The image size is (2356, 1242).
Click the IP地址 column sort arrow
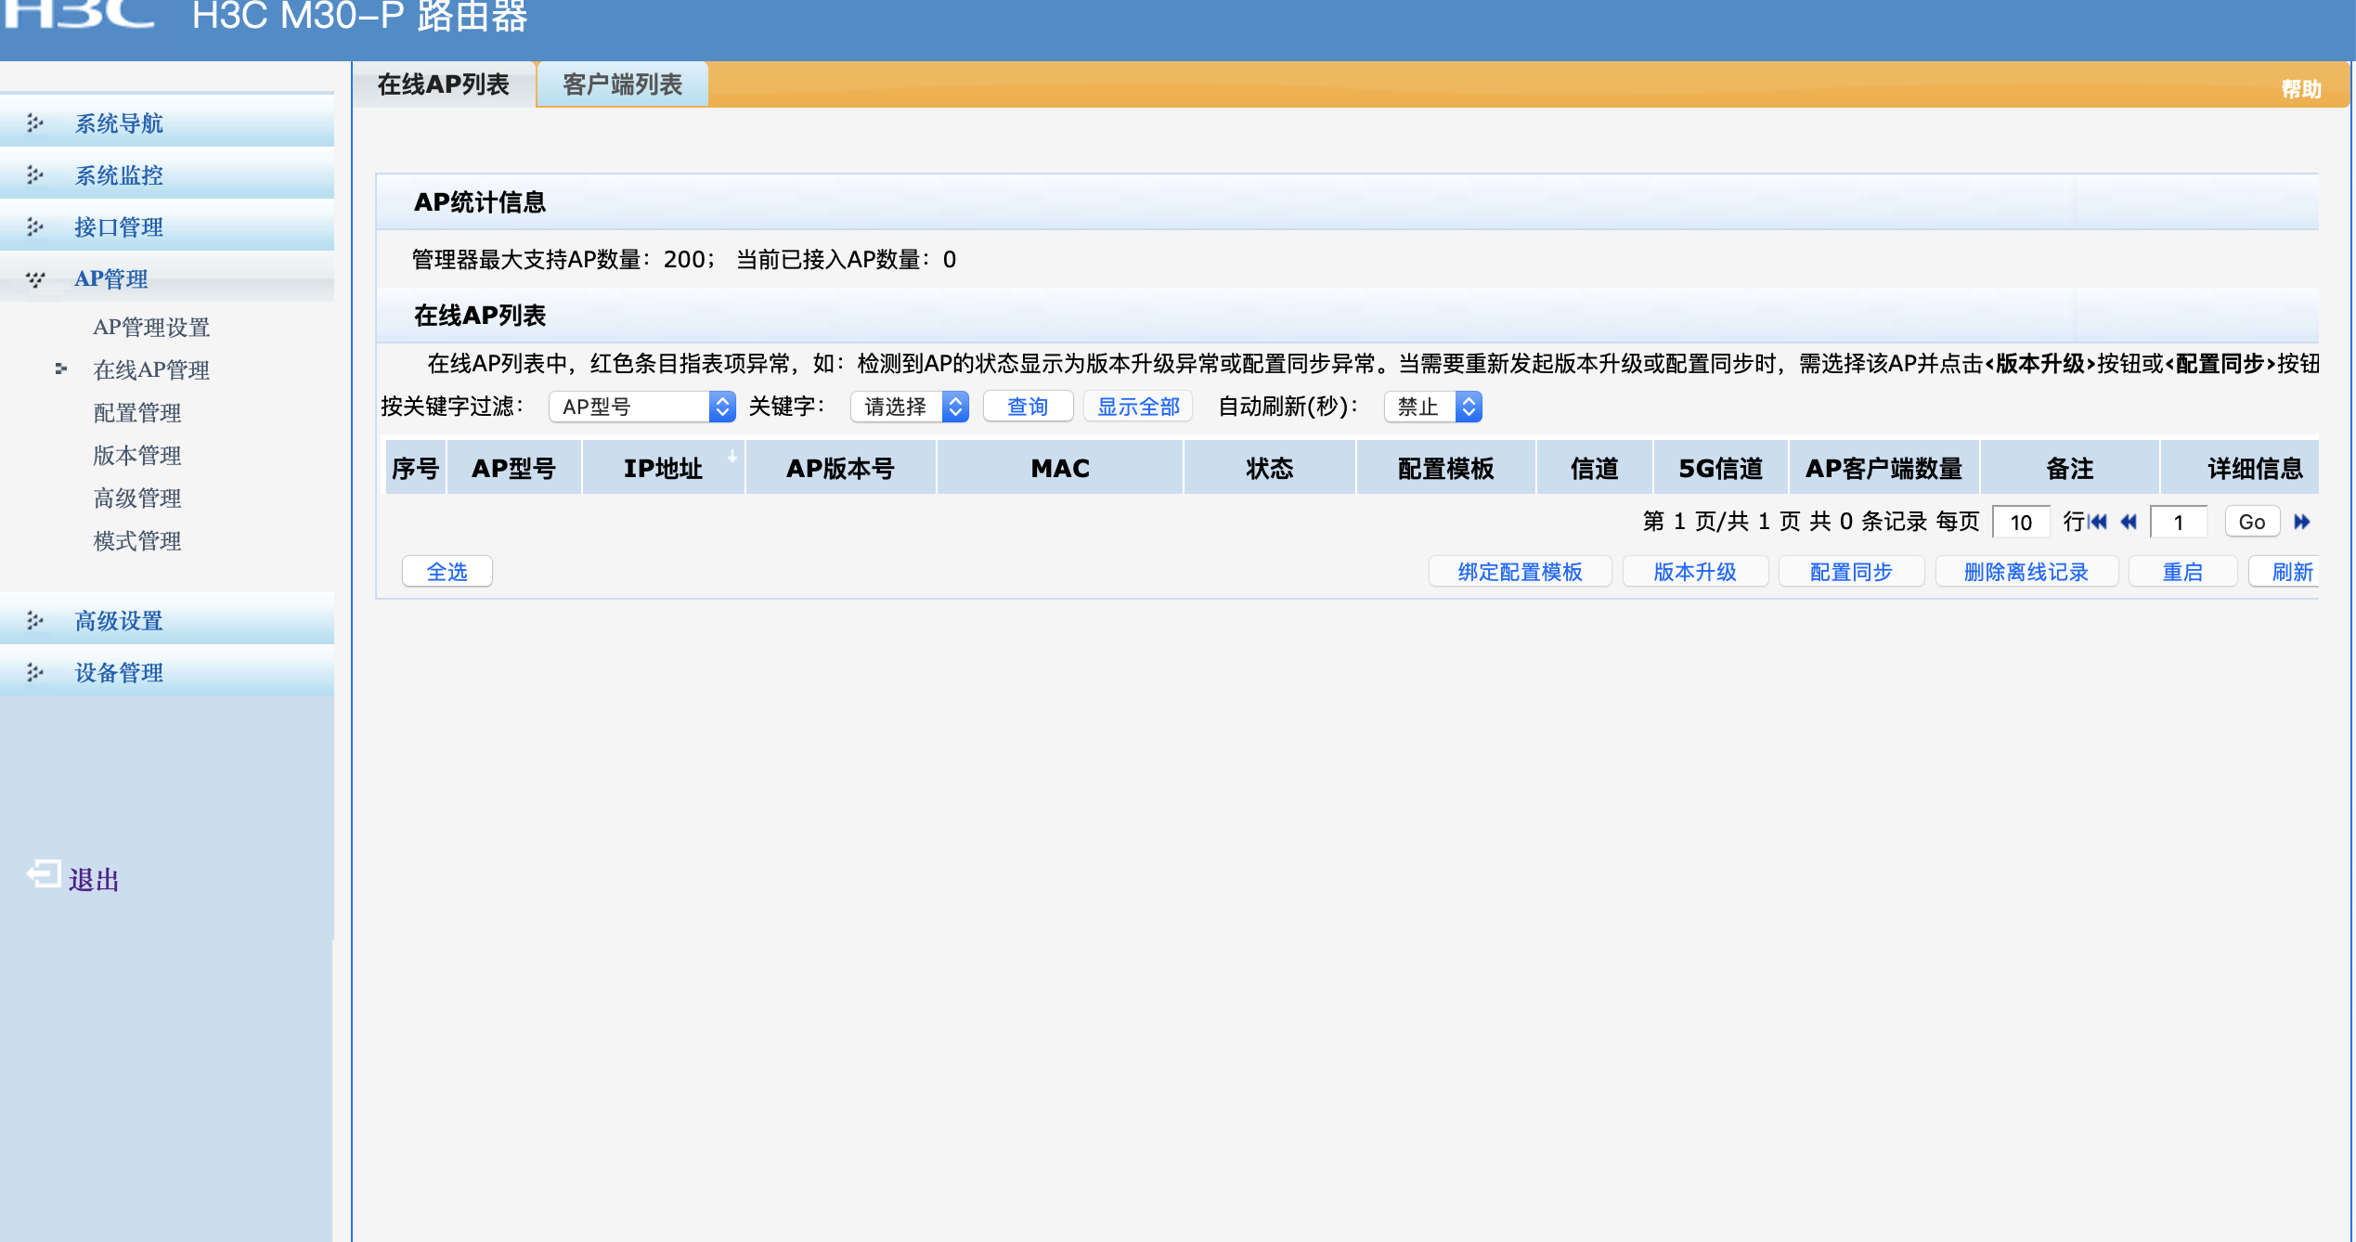point(732,456)
